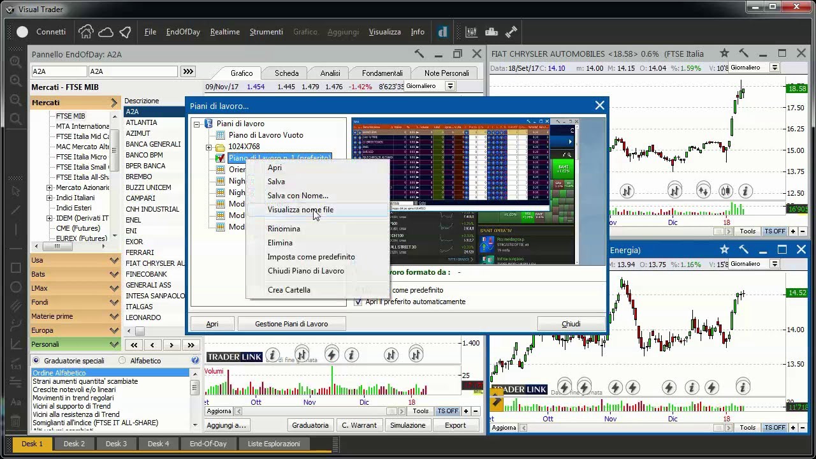
Task: Click the plus zoom stepper on FIAT chart
Action: [x=793, y=231]
